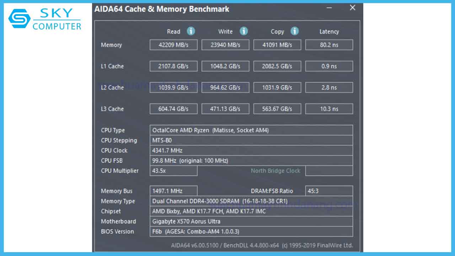Click the Memory row label
The image size is (455, 256).
(x=111, y=45)
